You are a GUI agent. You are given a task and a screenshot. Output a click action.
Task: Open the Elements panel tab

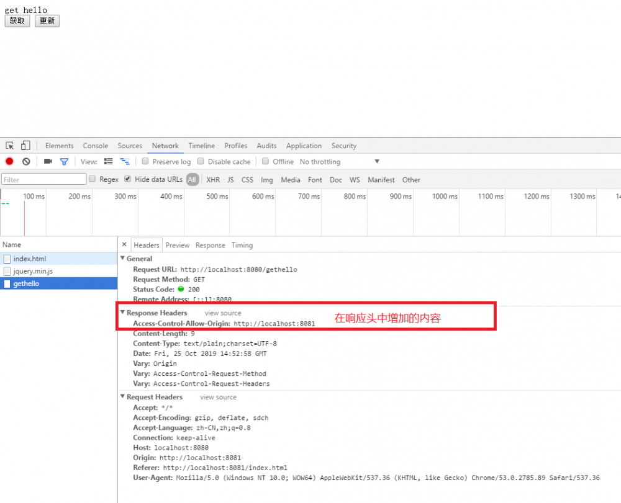(59, 146)
